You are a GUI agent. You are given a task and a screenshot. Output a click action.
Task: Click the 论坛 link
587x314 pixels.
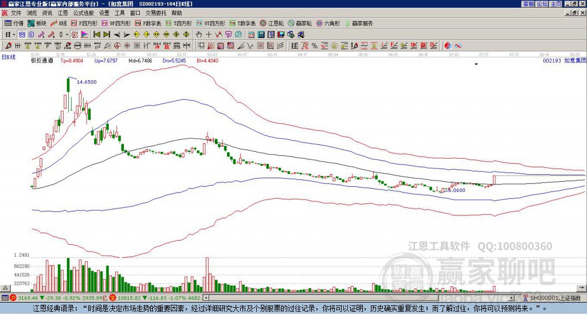tap(542, 4)
